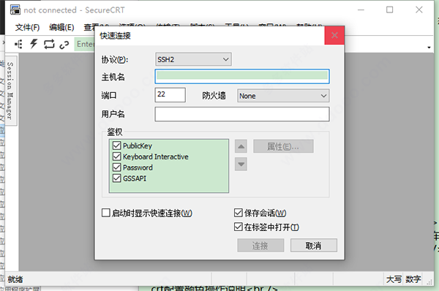Viewport: 439px width, 291px height.
Task: Open the SSH2 protocol dropdown
Action: point(193,59)
